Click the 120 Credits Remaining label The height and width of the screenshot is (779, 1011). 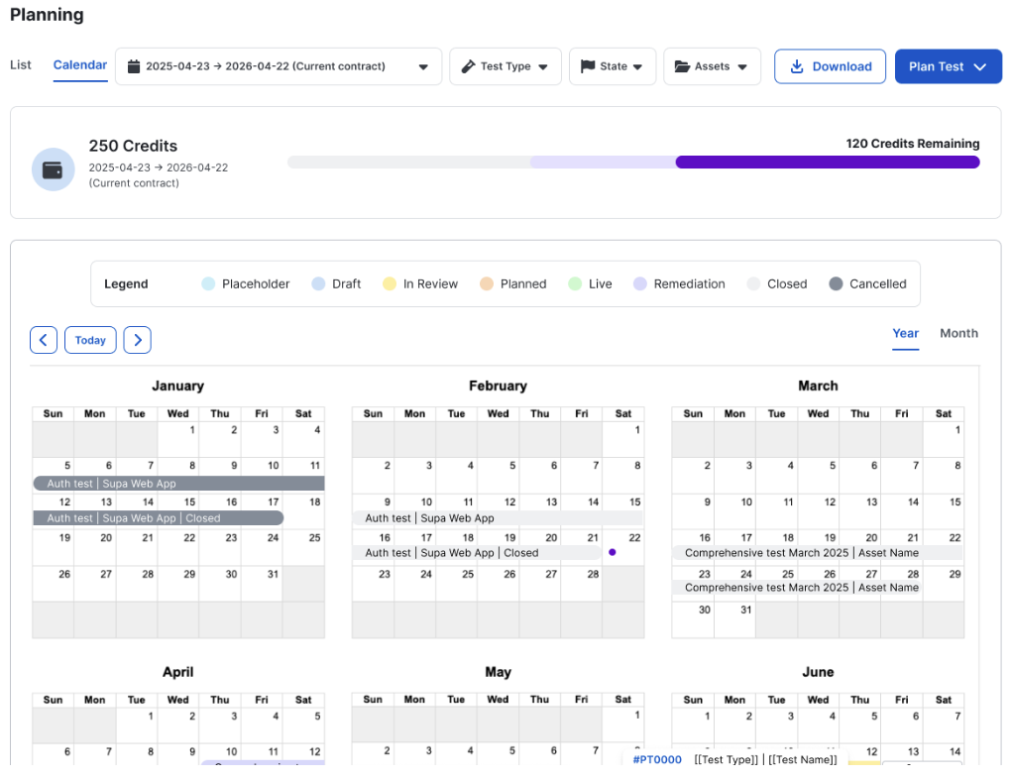(912, 143)
